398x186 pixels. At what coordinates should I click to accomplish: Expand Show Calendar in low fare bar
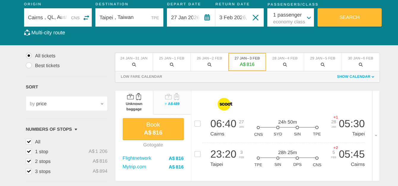(x=355, y=77)
